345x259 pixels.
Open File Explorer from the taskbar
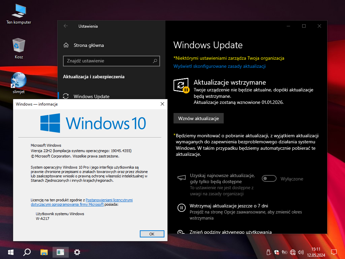click(44, 252)
